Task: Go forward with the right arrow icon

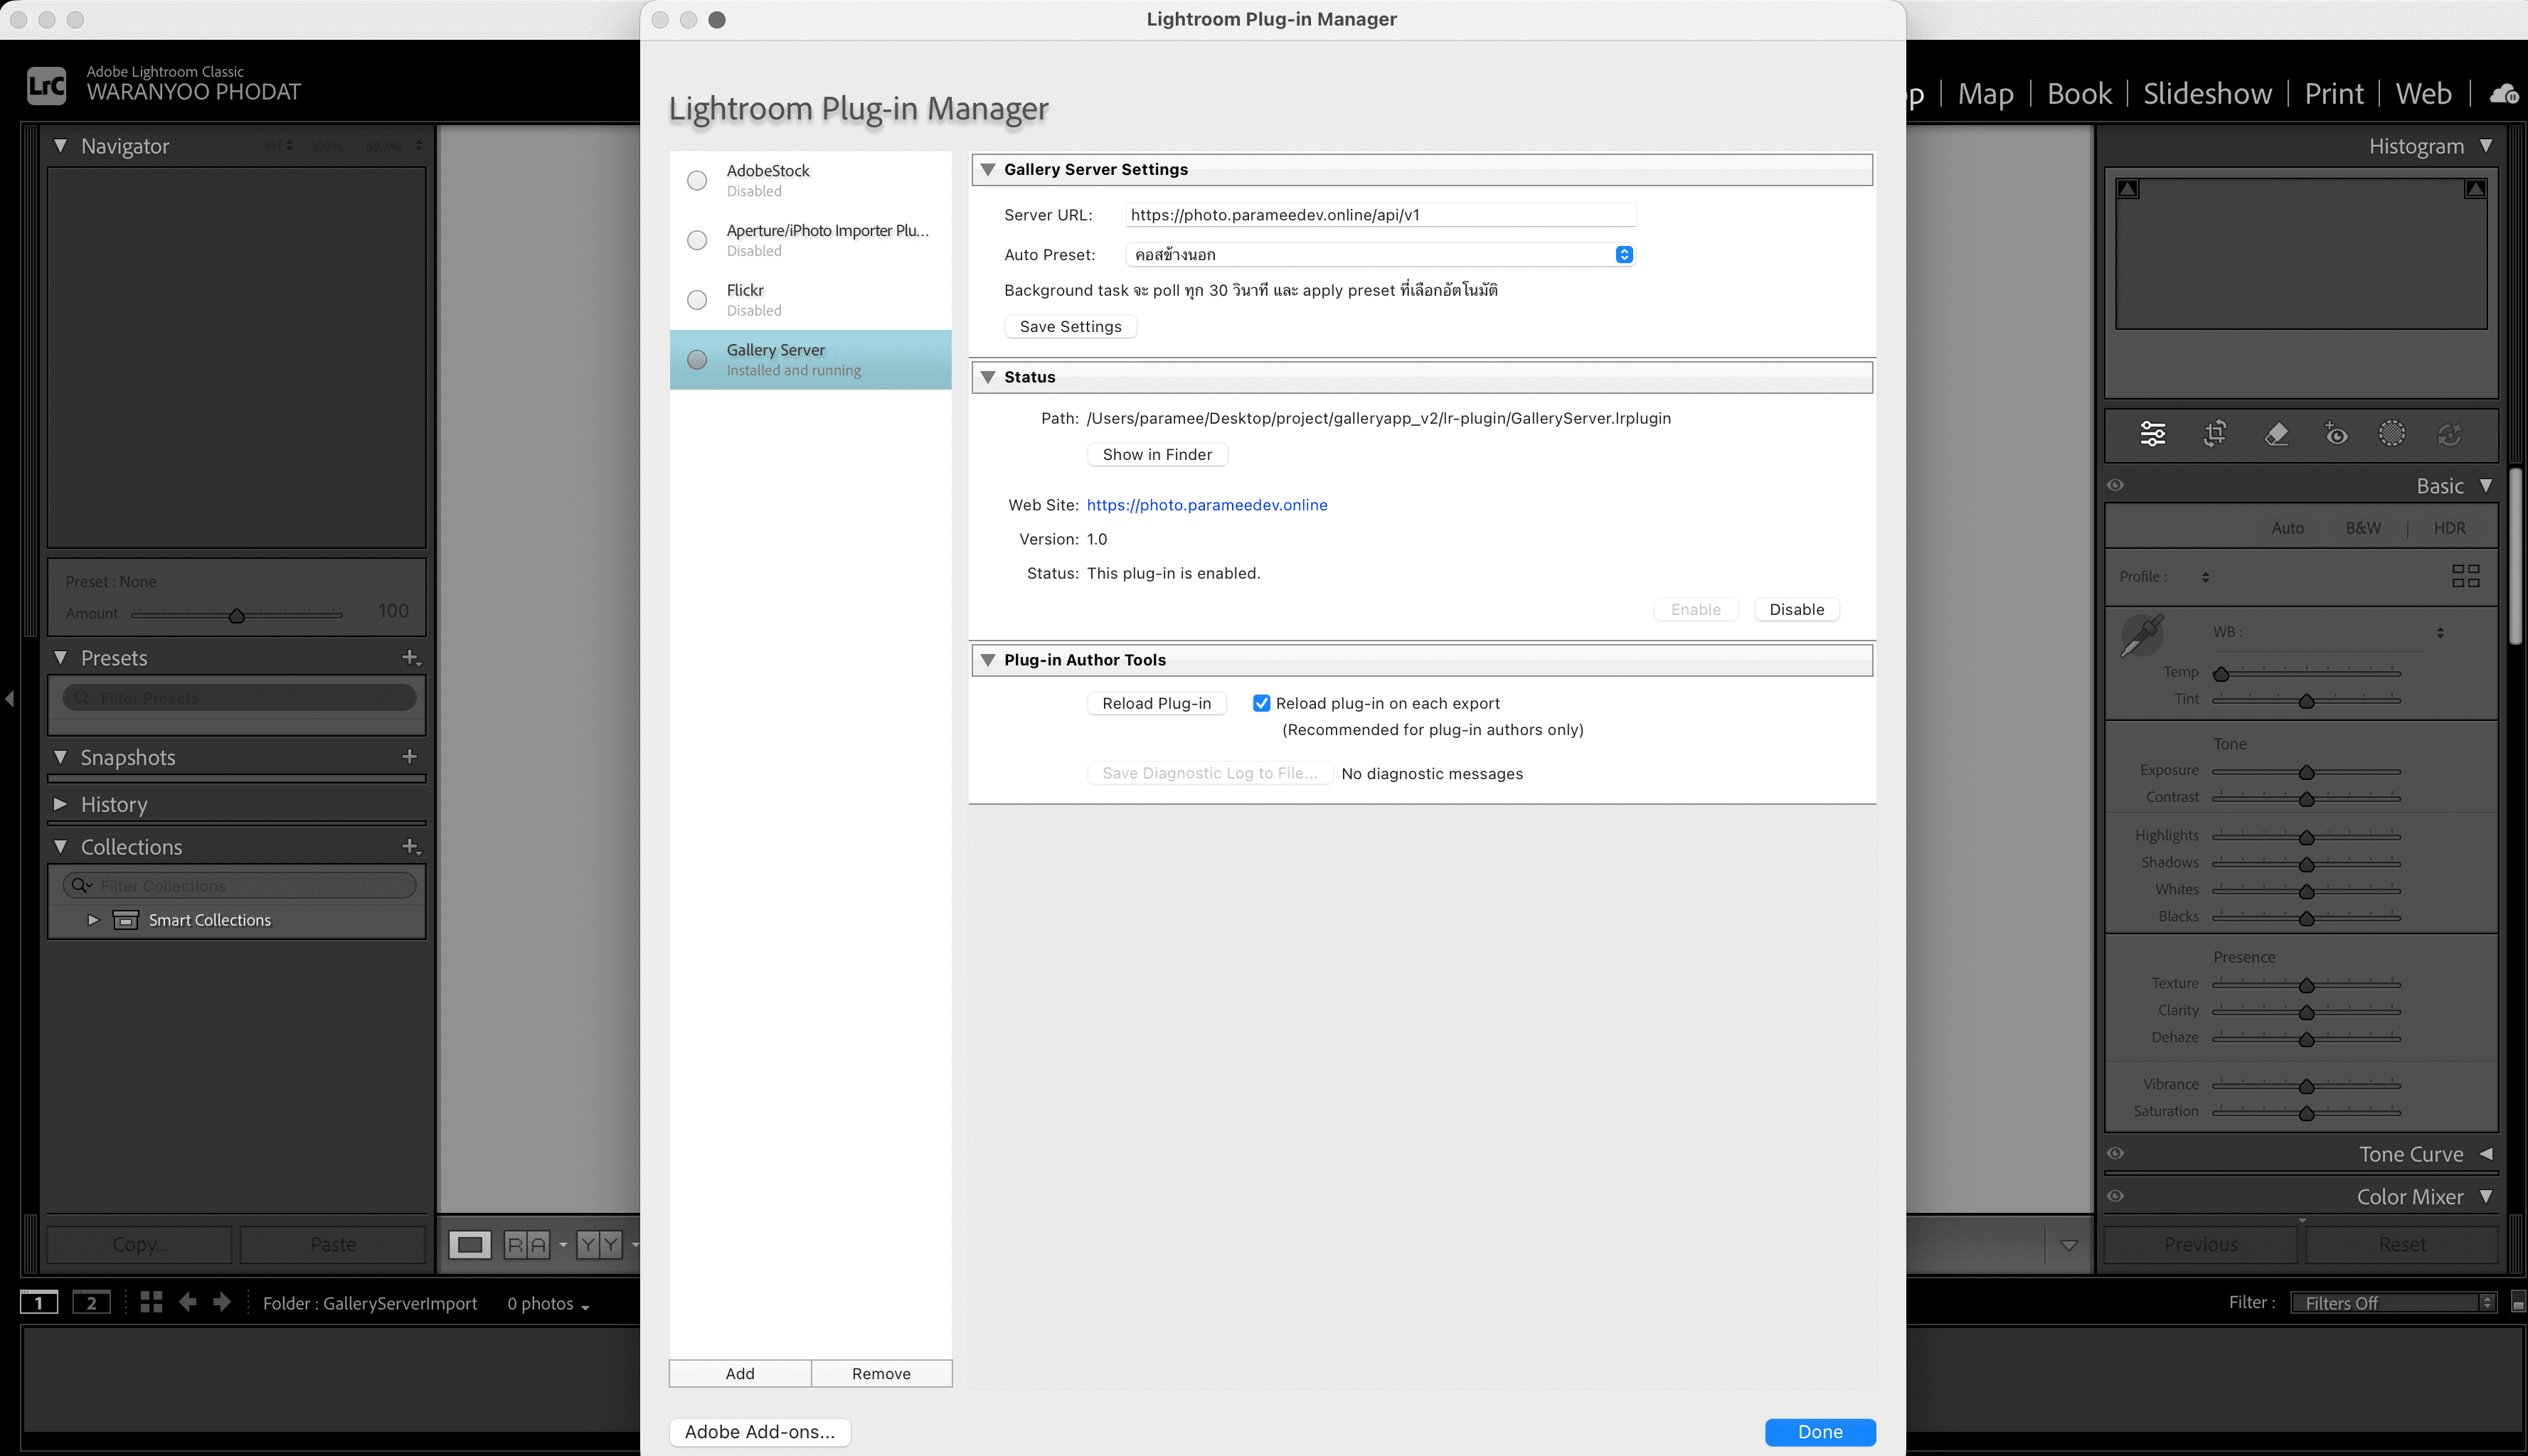Action: click(222, 1301)
